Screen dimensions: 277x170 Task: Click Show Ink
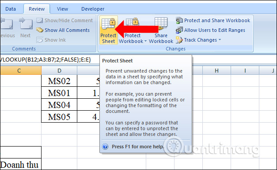pos(51,40)
